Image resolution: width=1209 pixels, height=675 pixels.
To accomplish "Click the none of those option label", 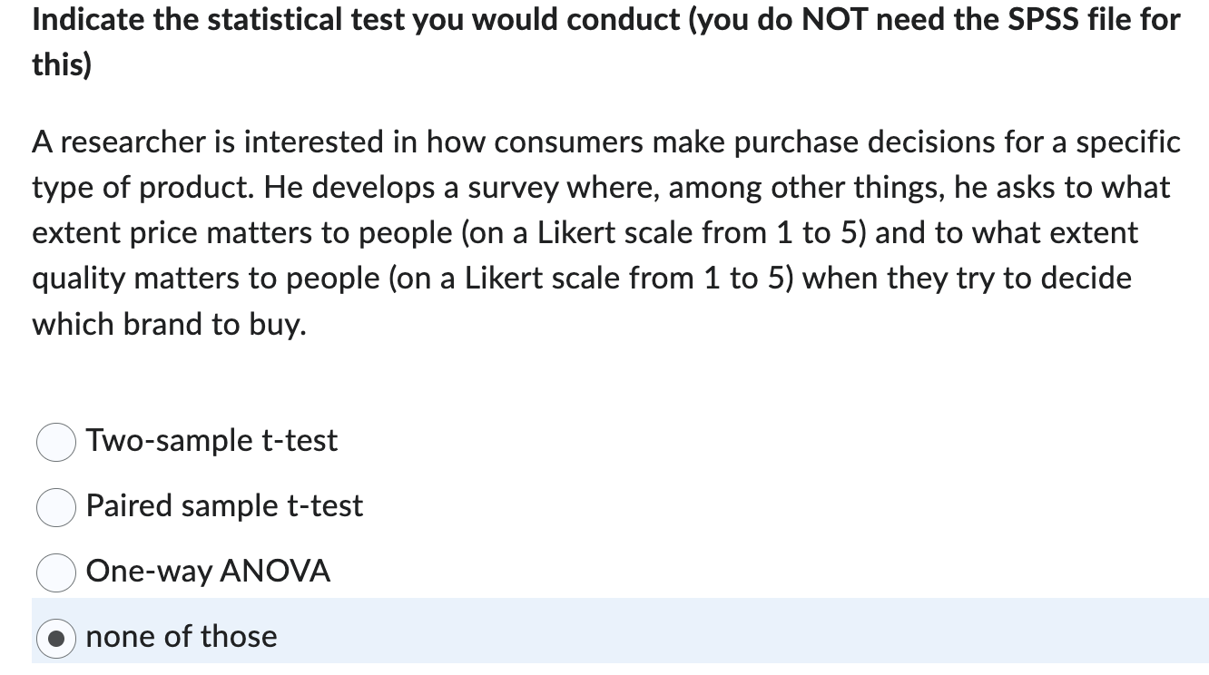I will (181, 637).
